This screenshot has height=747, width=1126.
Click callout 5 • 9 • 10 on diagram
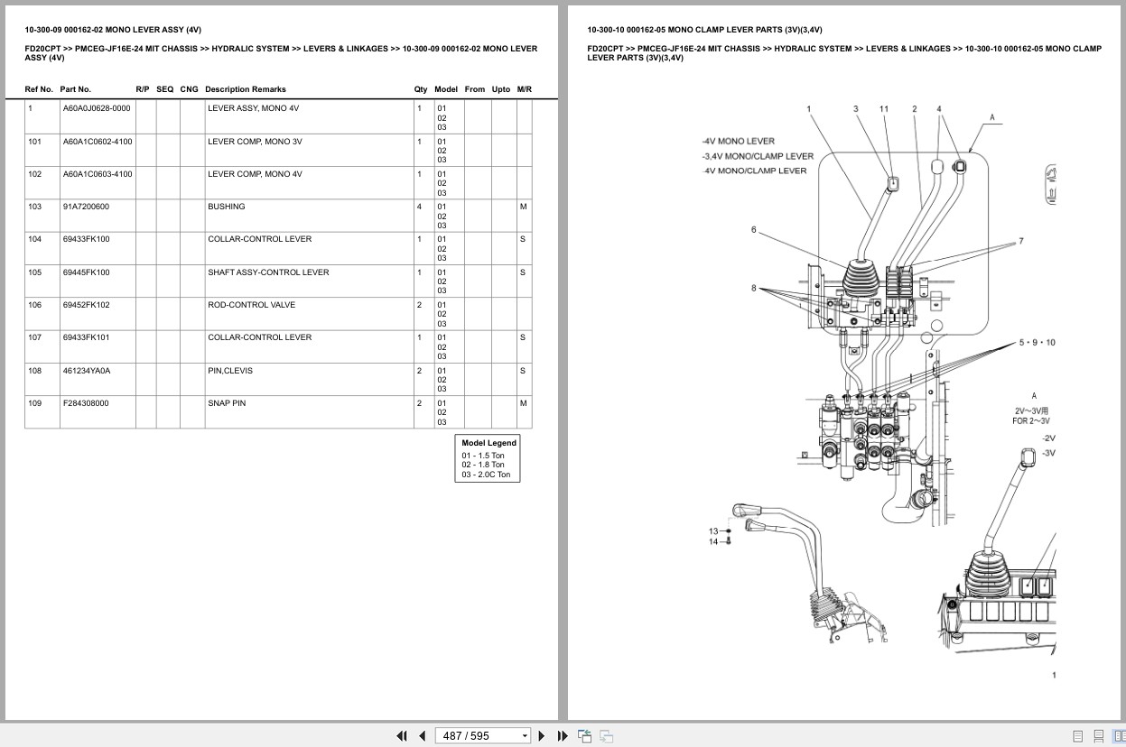click(1038, 343)
